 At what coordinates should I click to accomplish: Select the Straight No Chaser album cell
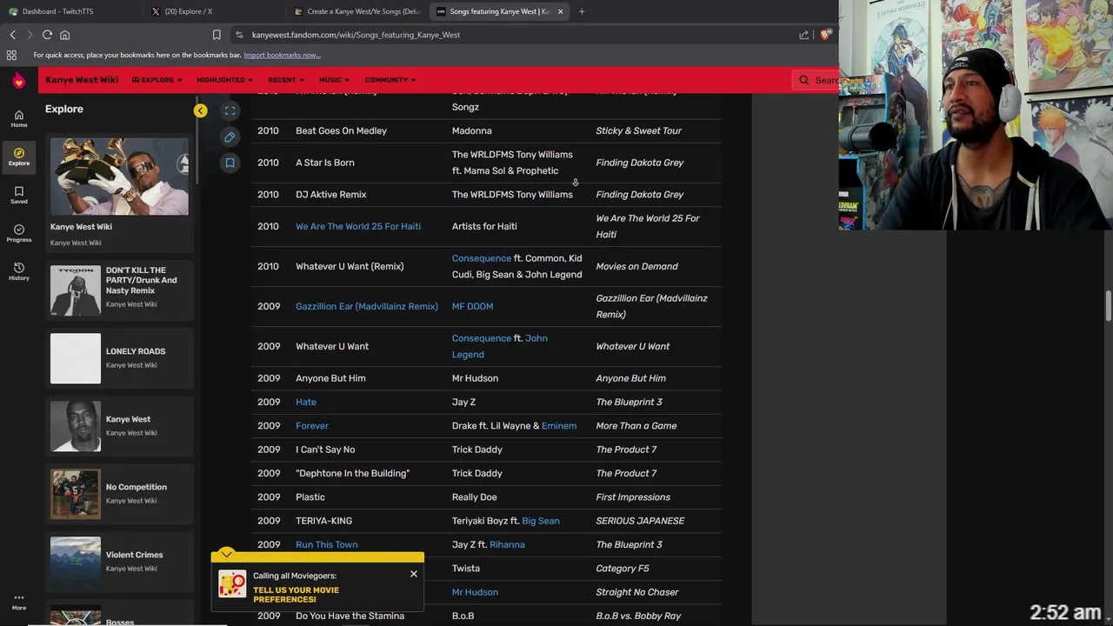click(x=637, y=592)
